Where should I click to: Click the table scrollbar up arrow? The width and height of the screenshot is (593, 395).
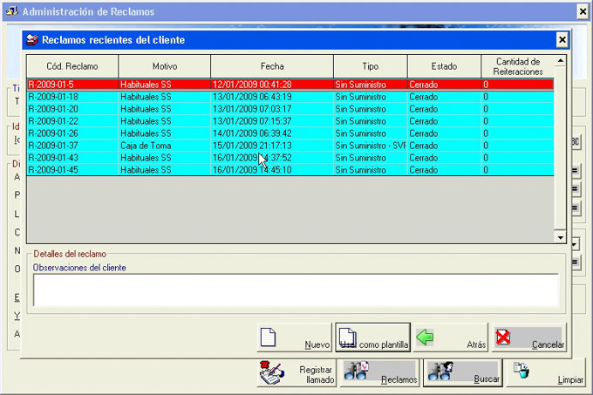tap(560, 61)
